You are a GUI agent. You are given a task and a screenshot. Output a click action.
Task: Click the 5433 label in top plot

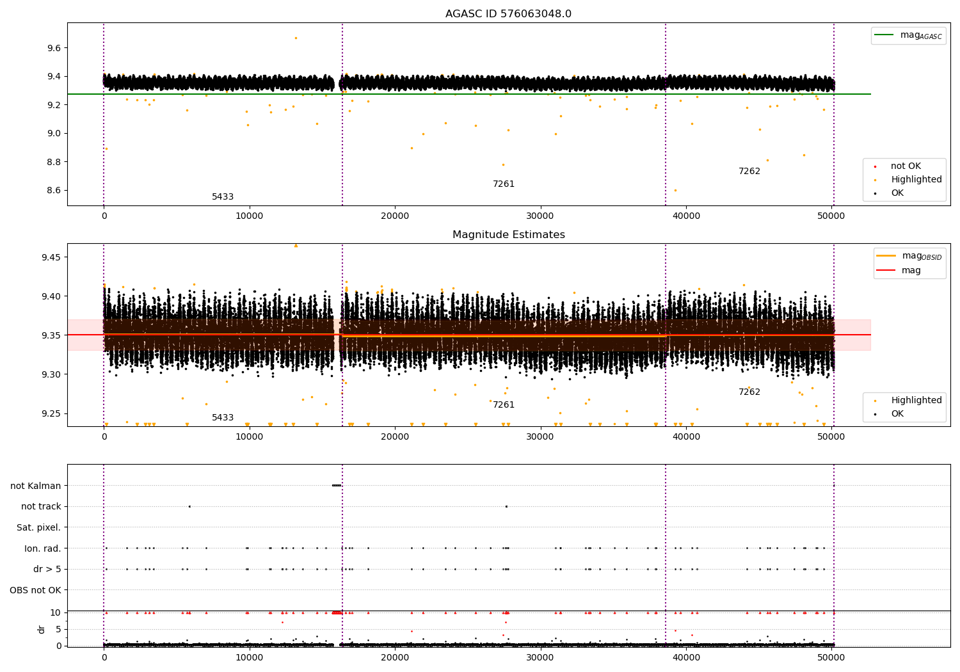(223, 197)
